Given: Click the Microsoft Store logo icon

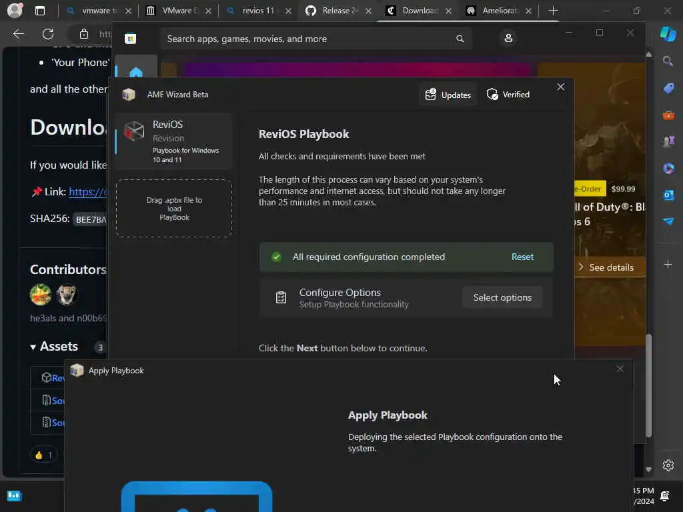Looking at the screenshot, I should 130,39.
